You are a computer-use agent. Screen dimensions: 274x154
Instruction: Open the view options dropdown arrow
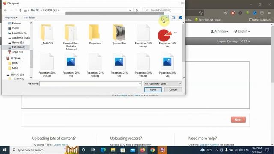coord(167,18)
